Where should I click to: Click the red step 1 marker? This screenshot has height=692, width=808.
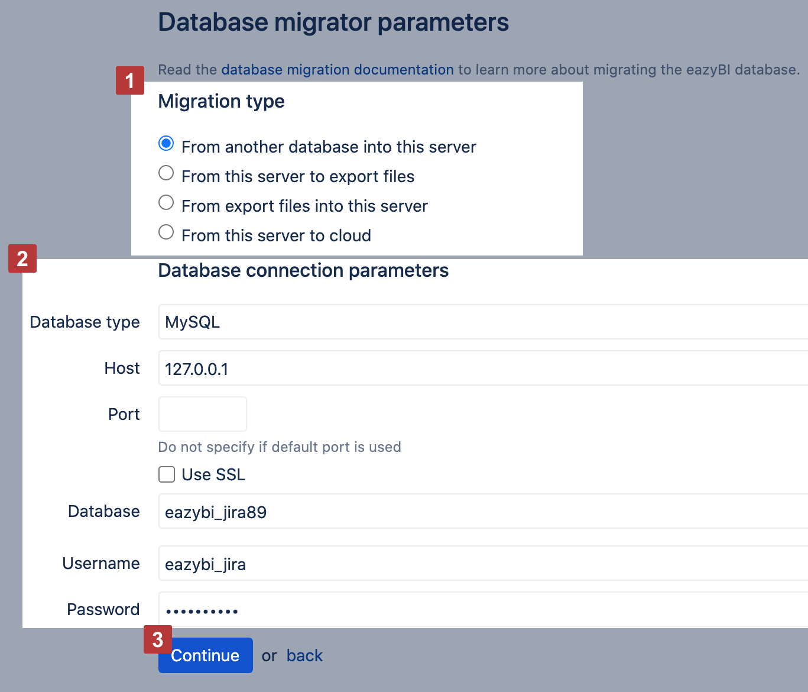pos(130,80)
